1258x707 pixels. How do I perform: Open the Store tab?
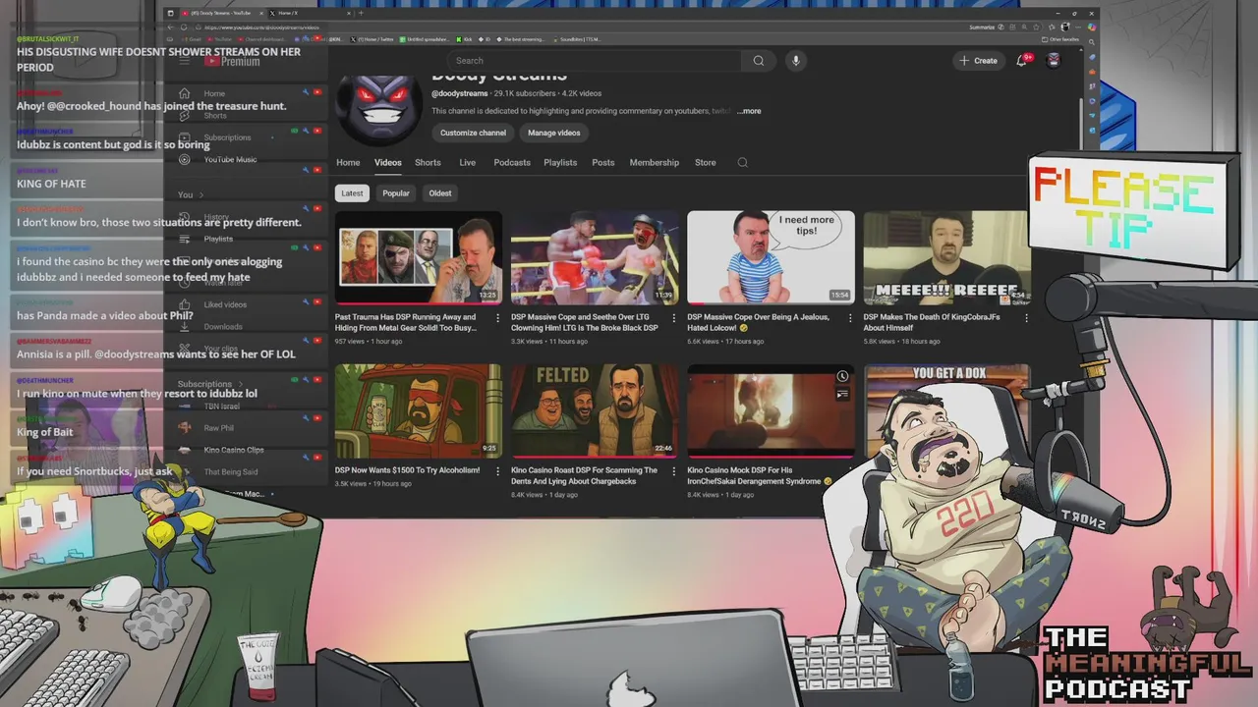[x=706, y=163]
